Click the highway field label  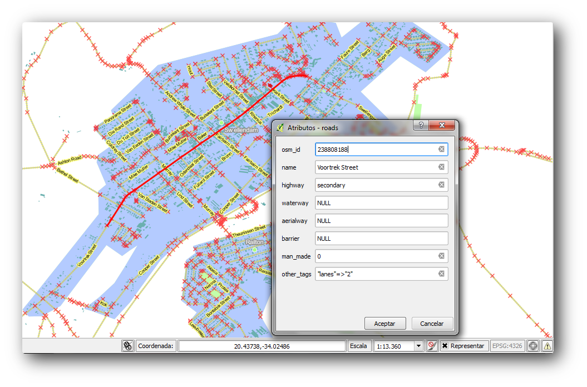click(293, 185)
